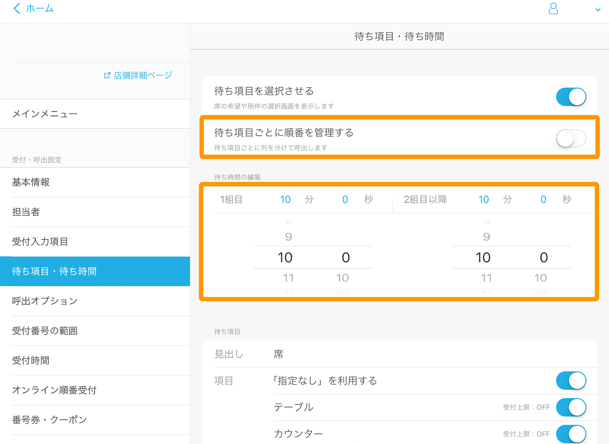Pick 10 in the 2組目以降 seconds wheel

pos(540,278)
